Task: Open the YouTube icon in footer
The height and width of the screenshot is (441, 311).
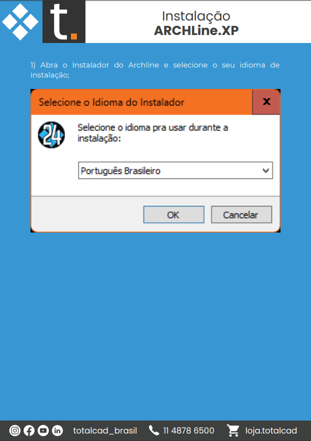Action: tap(43, 430)
